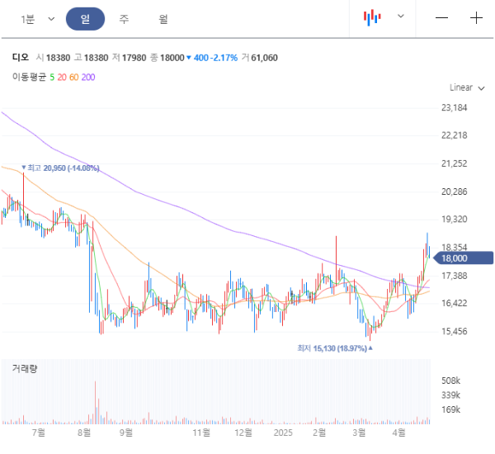Click the 8월 date axis label
The width and height of the screenshot is (495, 454).
tap(84, 433)
